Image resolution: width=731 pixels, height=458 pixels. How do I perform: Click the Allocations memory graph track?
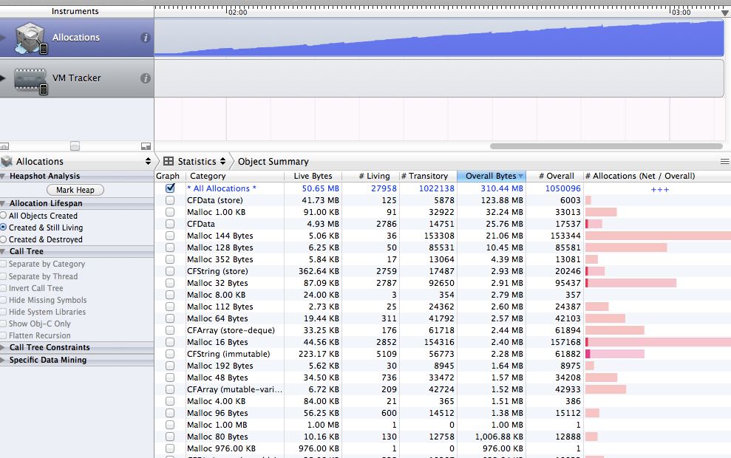[x=439, y=38]
